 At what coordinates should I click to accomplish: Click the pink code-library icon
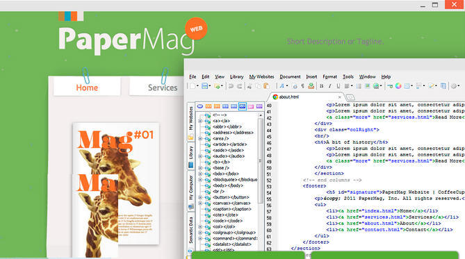pyautogui.click(x=251, y=106)
